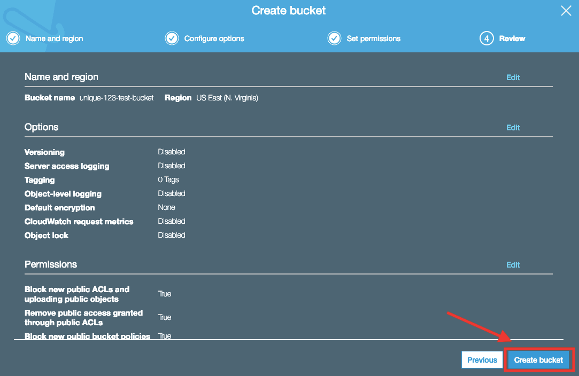579x376 pixels.
Task: Switch to the Configure options step label
Action: (x=214, y=38)
